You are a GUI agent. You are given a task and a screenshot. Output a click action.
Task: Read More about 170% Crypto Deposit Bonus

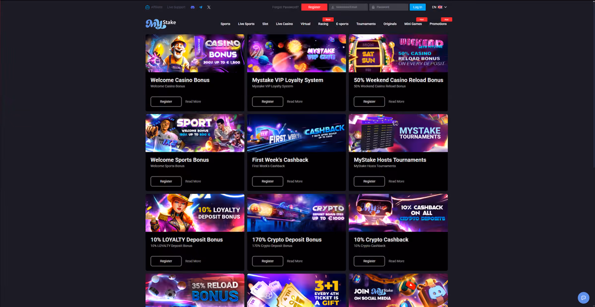click(x=295, y=261)
